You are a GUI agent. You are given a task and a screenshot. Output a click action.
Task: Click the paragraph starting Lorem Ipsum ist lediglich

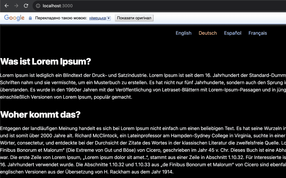pyautogui.click(x=71, y=75)
